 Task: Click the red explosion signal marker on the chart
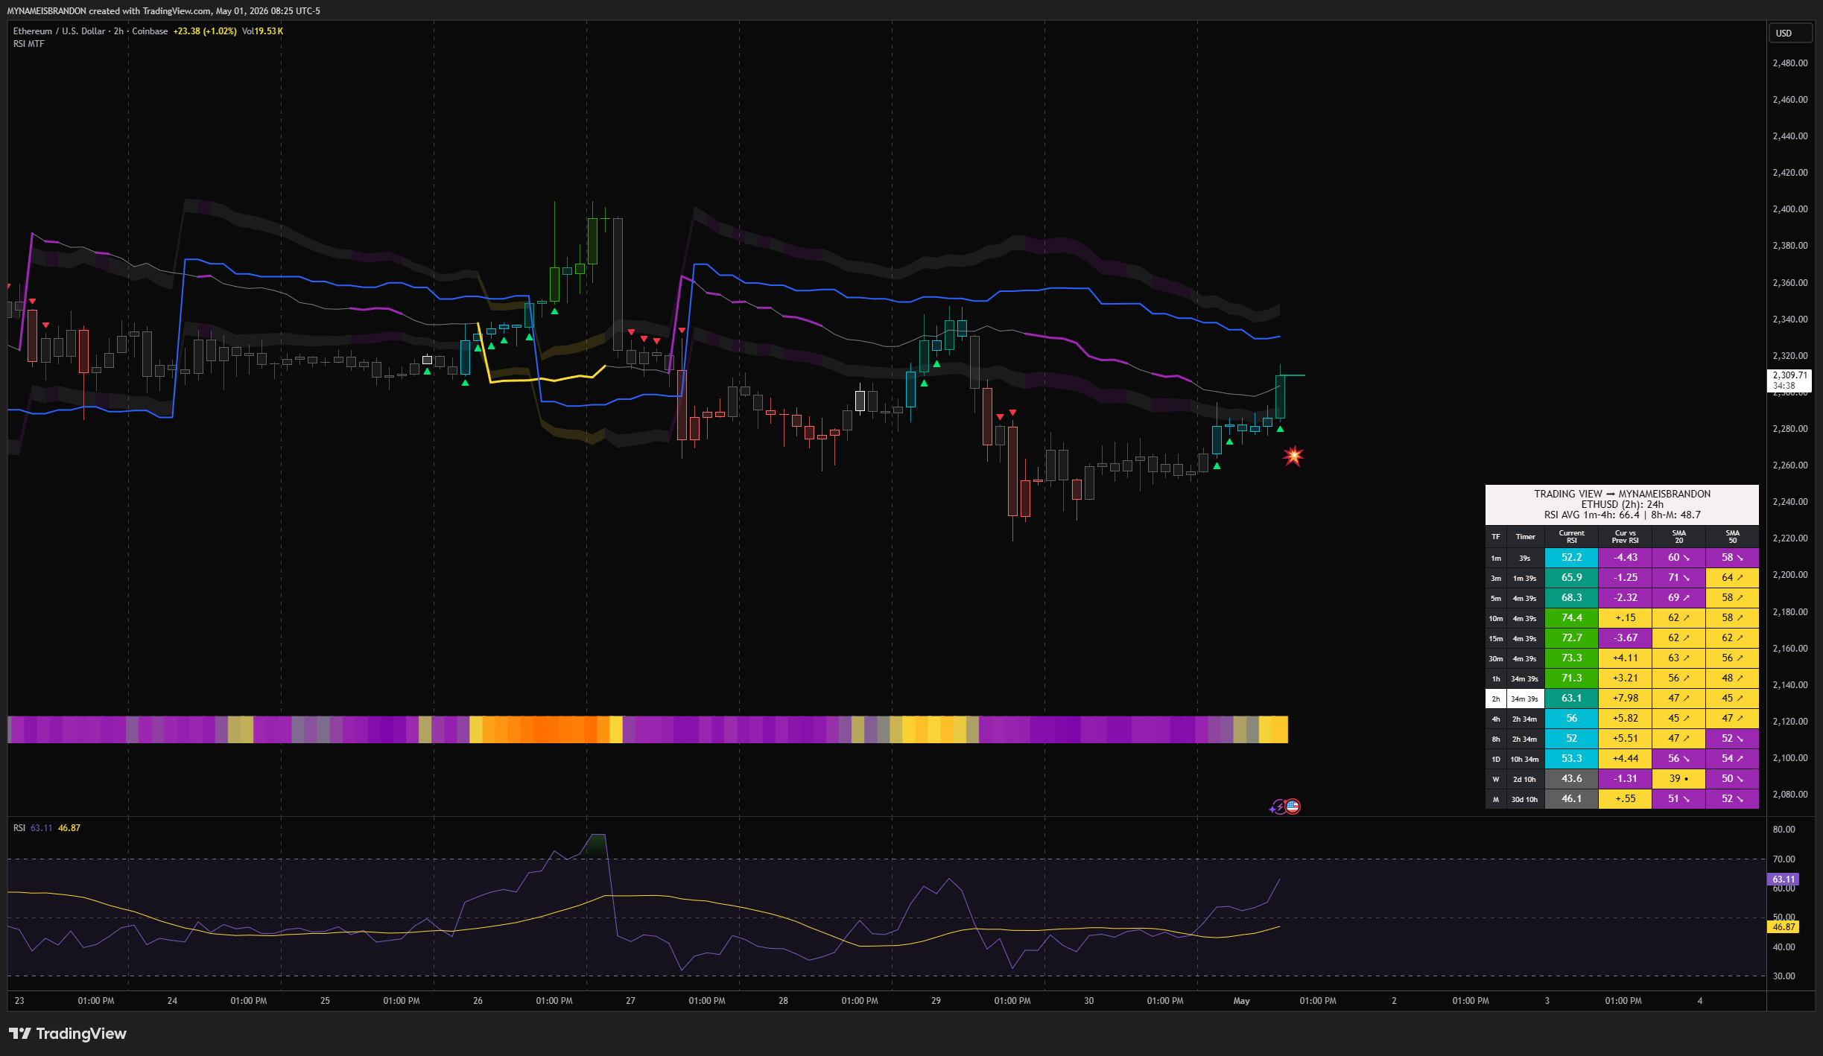pyautogui.click(x=1293, y=456)
